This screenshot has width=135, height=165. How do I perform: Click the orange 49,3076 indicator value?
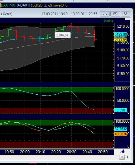(121, 134)
